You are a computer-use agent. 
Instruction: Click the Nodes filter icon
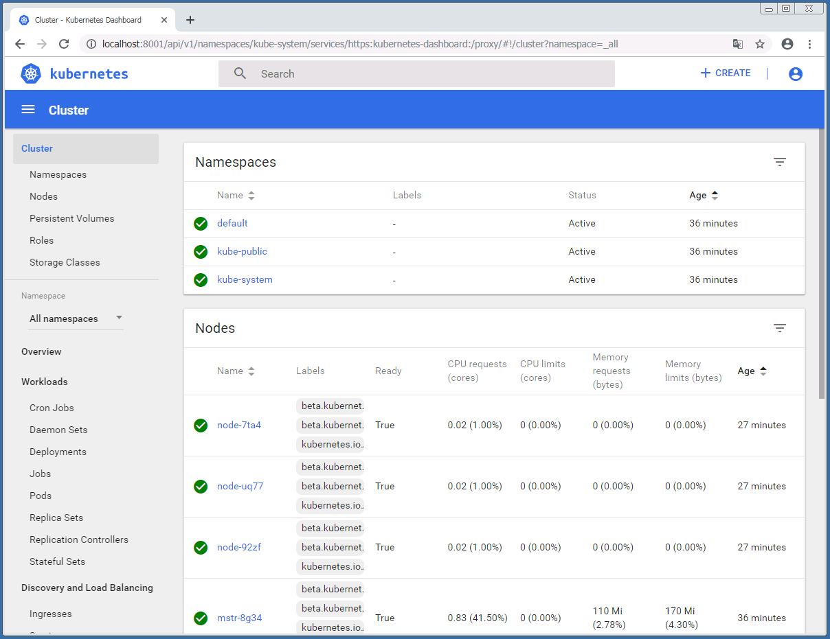pos(780,328)
